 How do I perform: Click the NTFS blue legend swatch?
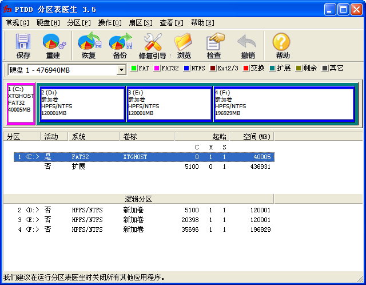(187, 68)
